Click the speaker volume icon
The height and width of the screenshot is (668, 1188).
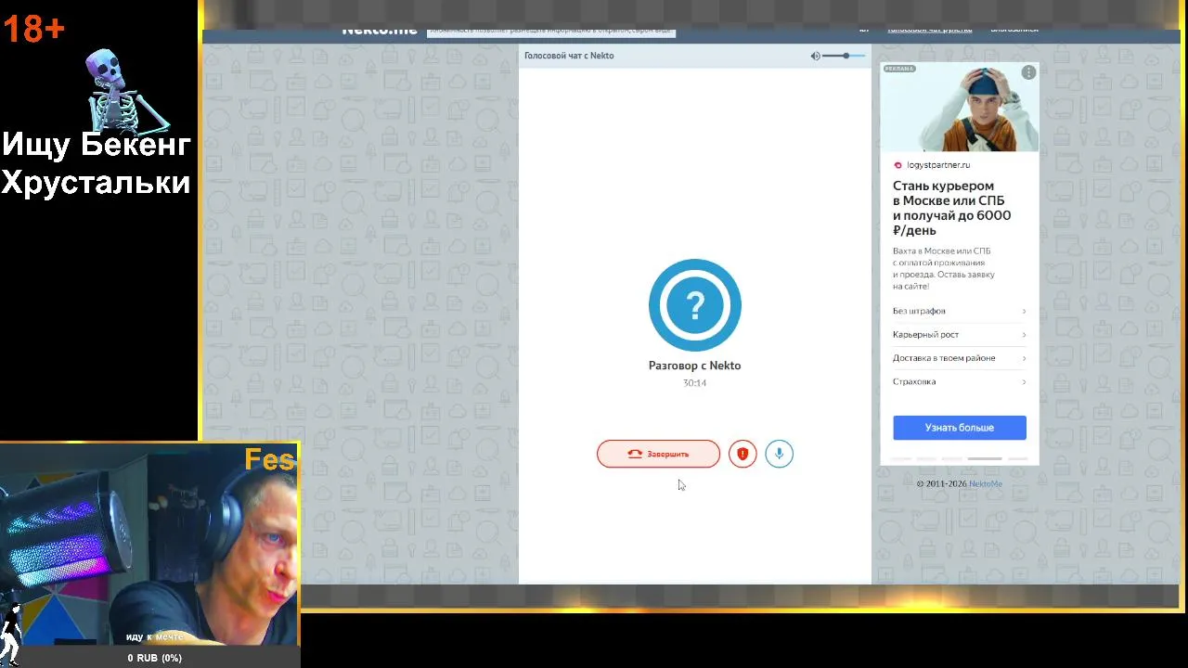pyautogui.click(x=815, y=56)
